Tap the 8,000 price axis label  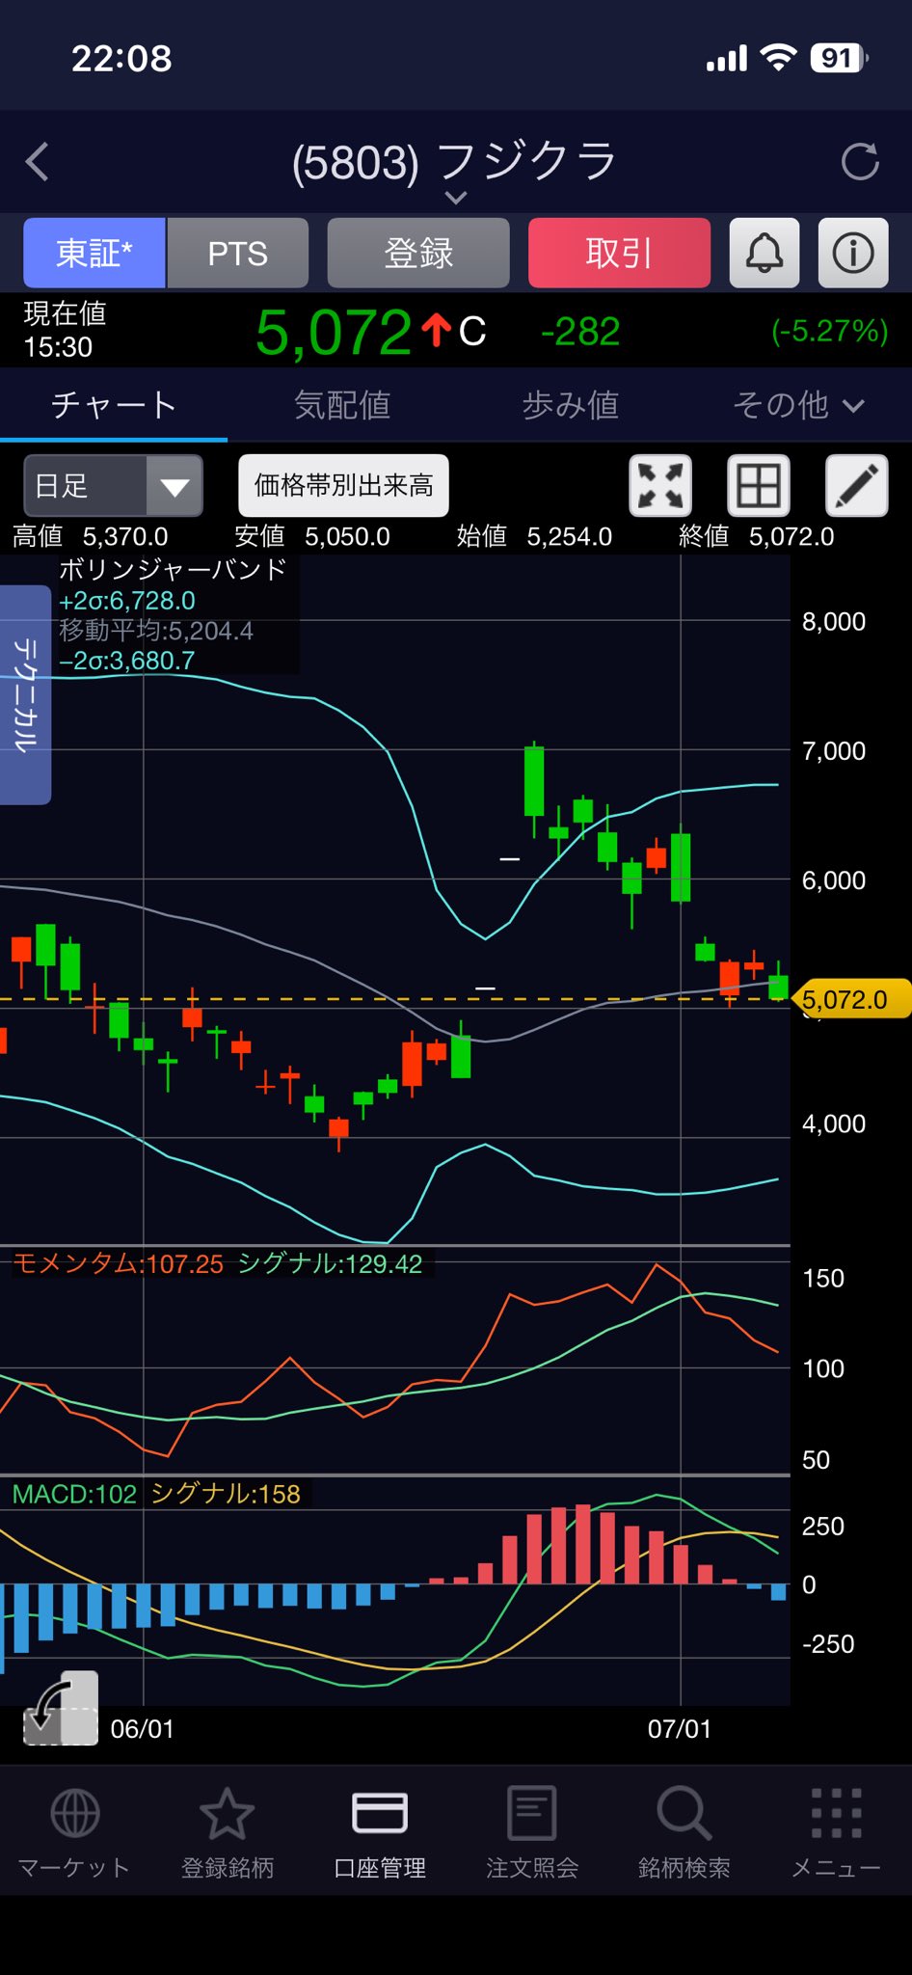point(834,621)
